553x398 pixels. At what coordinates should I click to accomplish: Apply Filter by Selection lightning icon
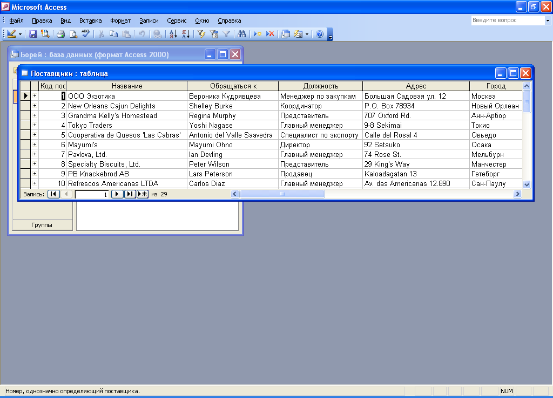tap(201, 34)
